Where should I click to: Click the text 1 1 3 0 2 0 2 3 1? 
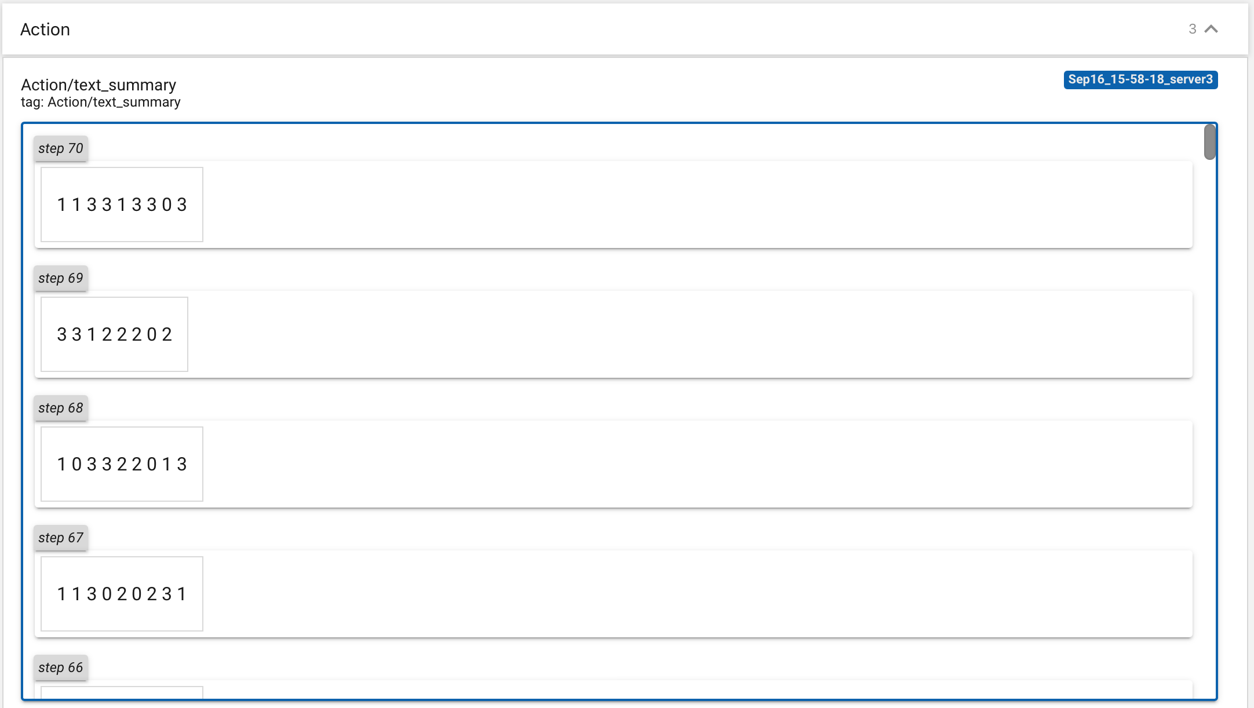coord(122,594)
